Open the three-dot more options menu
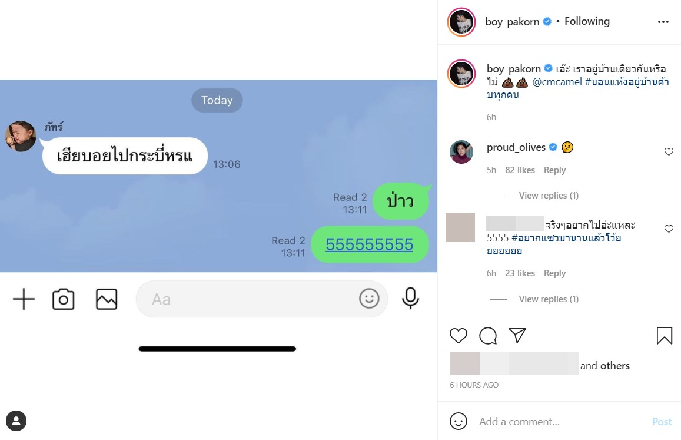This screenshot has width=681, height=440. (663, 22)
